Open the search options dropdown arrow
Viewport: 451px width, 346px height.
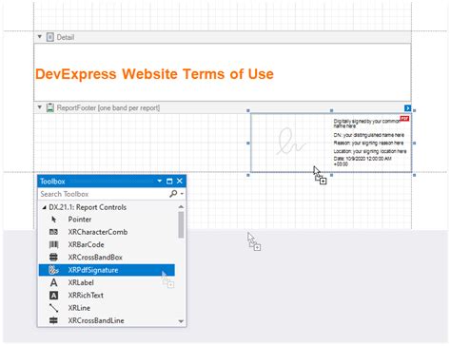click(182, 193)
